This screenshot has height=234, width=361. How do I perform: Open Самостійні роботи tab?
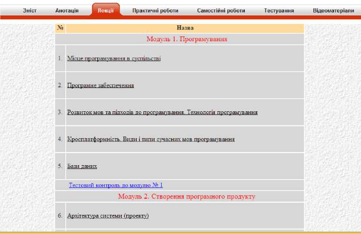pos(221,11)
